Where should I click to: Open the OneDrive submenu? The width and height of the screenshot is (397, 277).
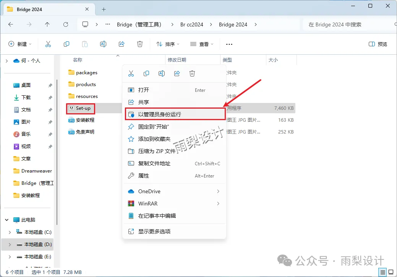(174, 191)
